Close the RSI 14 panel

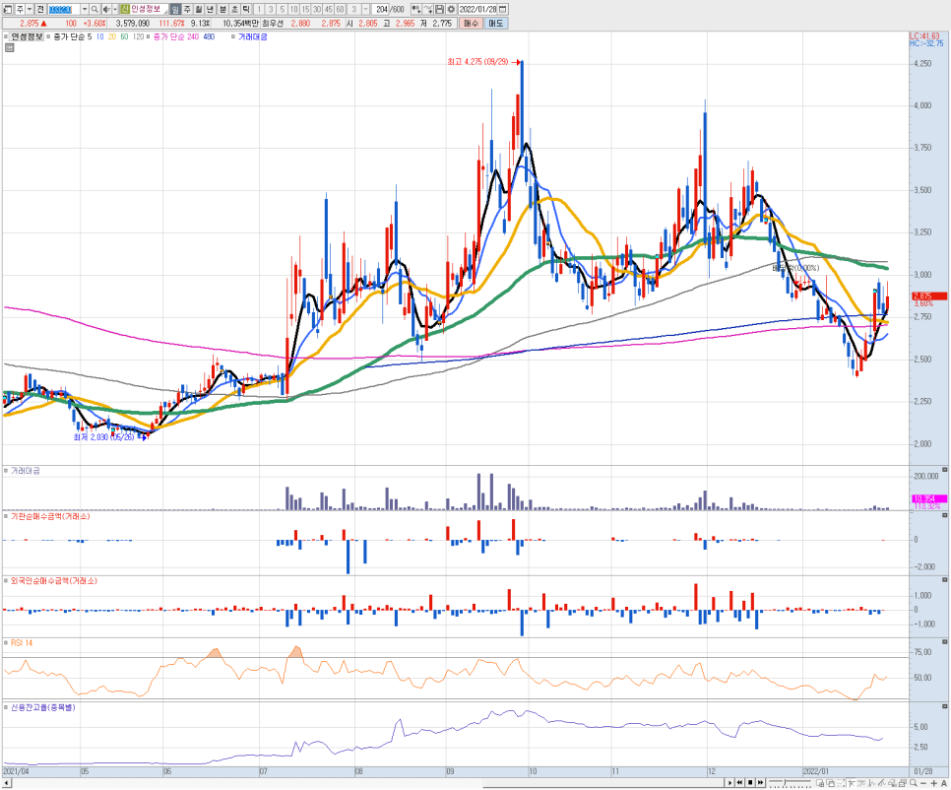pyautogui.click(x=945, y=641)
